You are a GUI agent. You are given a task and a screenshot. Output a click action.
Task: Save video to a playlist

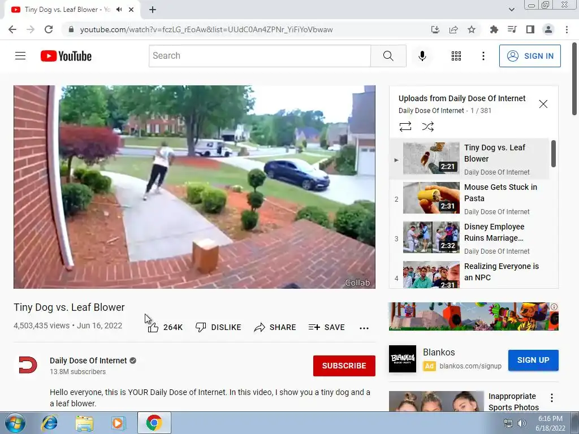tap(326, 327)
